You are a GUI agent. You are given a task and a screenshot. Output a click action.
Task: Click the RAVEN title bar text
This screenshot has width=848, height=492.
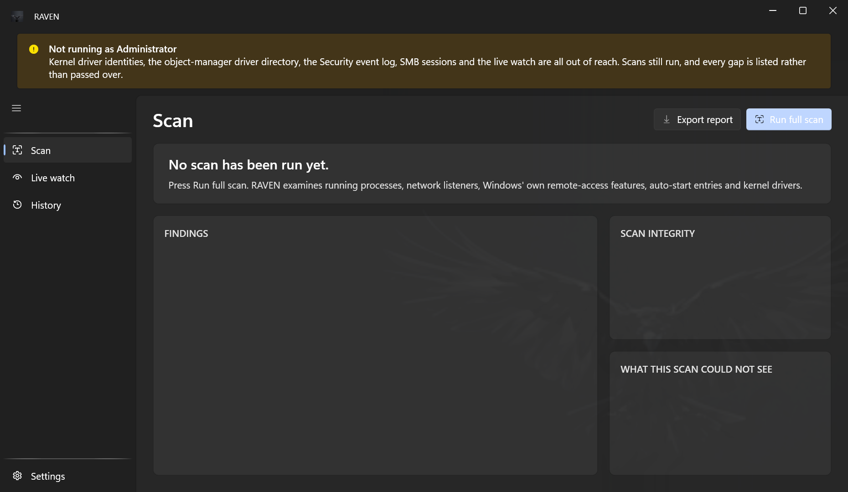click(47, 16)
